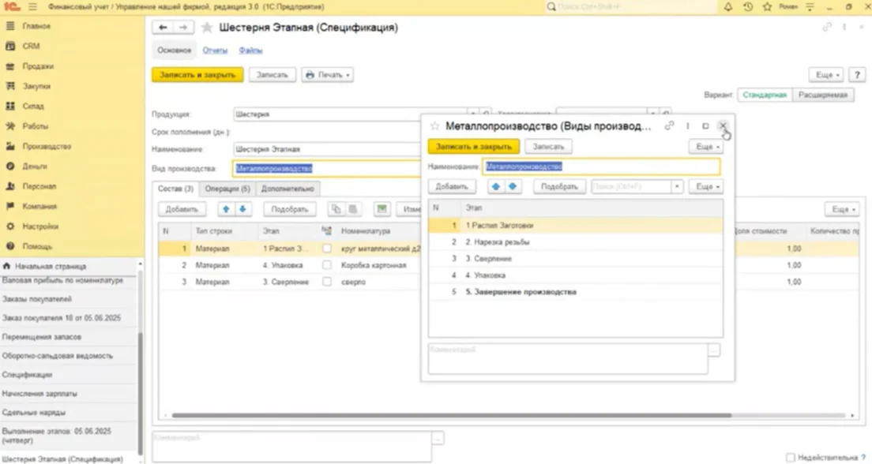Toggle checkbox in сверло row
The image size is (872, 464).
click(x=327, y=282)
